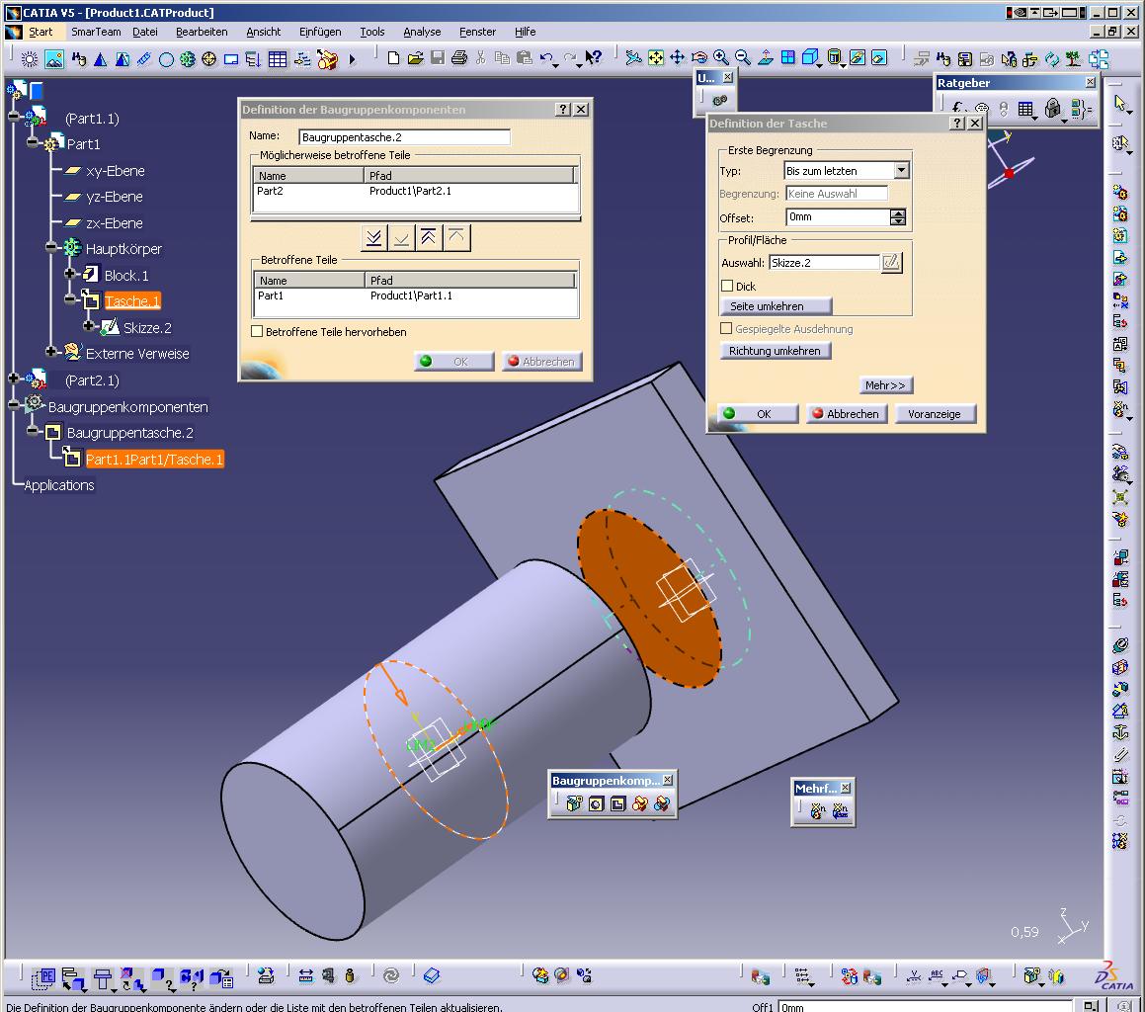Viewport: 1145px width, 1012px height.
Task: Click the sketch pencil icon beside Skizze.2
Action: click(891, 262)
